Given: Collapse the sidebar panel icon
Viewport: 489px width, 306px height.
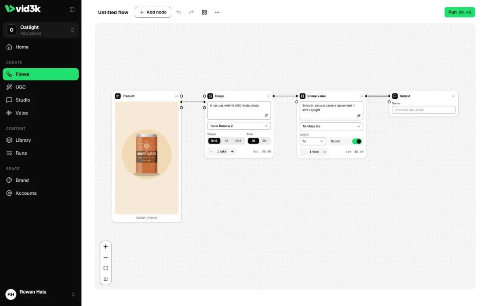Looking at the screenshot, I should [72, 9].
